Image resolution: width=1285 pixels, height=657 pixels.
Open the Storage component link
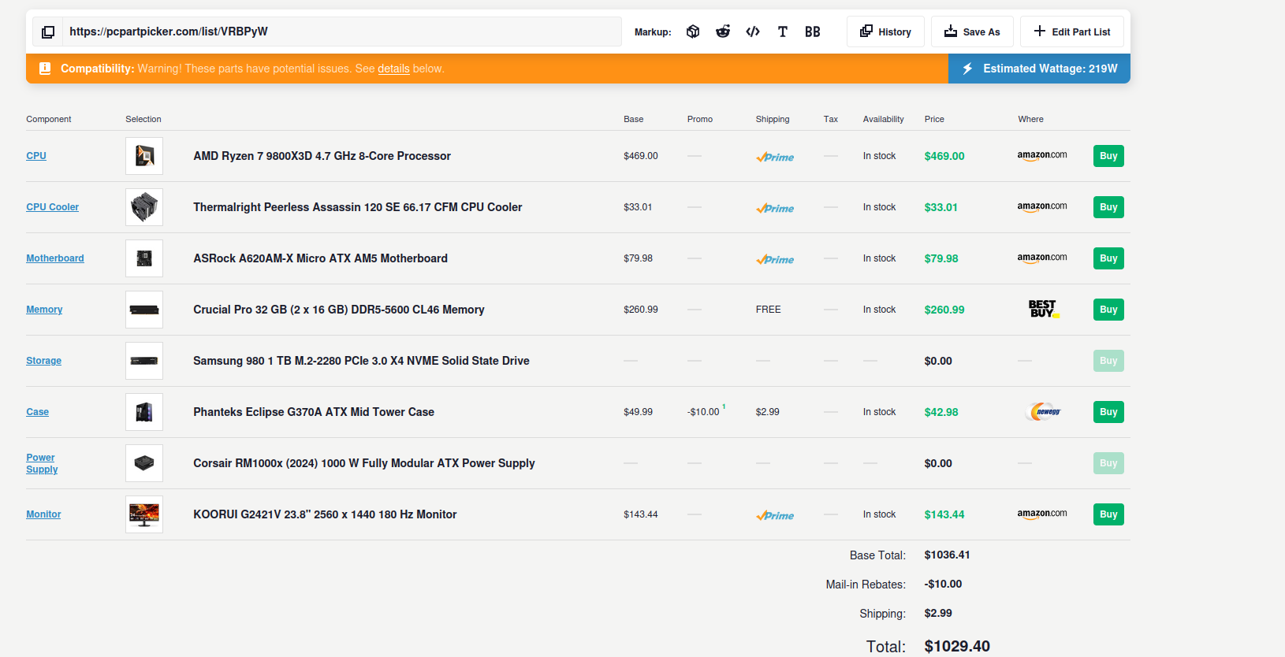click(x=44, y=361)
